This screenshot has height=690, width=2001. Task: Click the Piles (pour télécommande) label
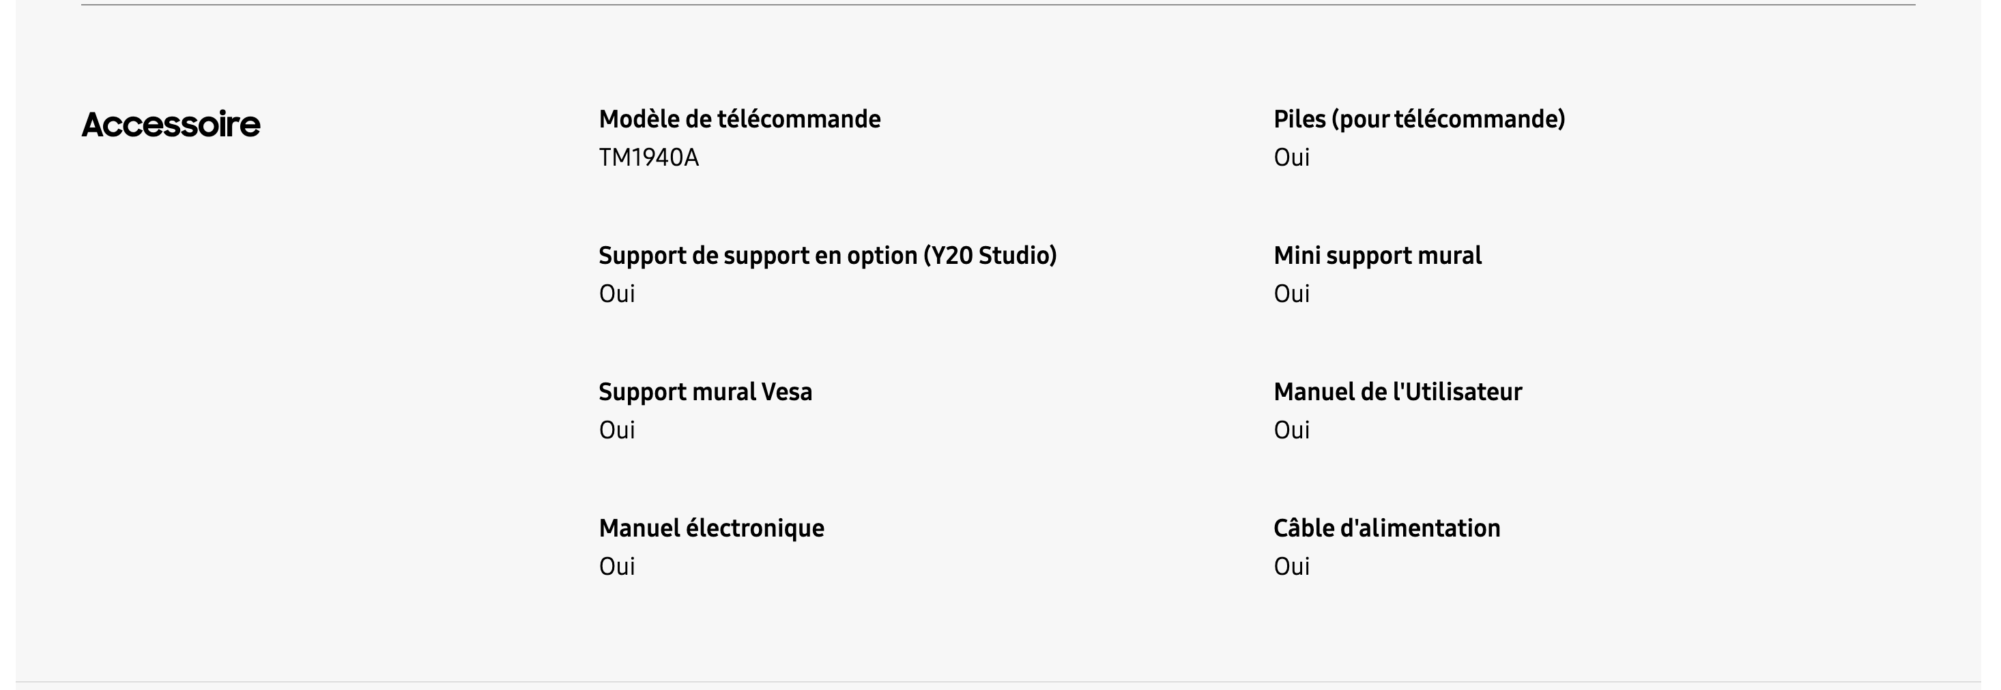point(1418,119)
